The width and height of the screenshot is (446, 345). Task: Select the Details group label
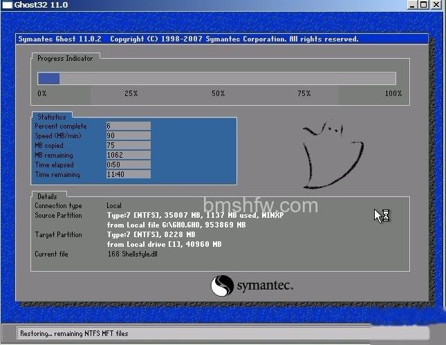point(47,196)
